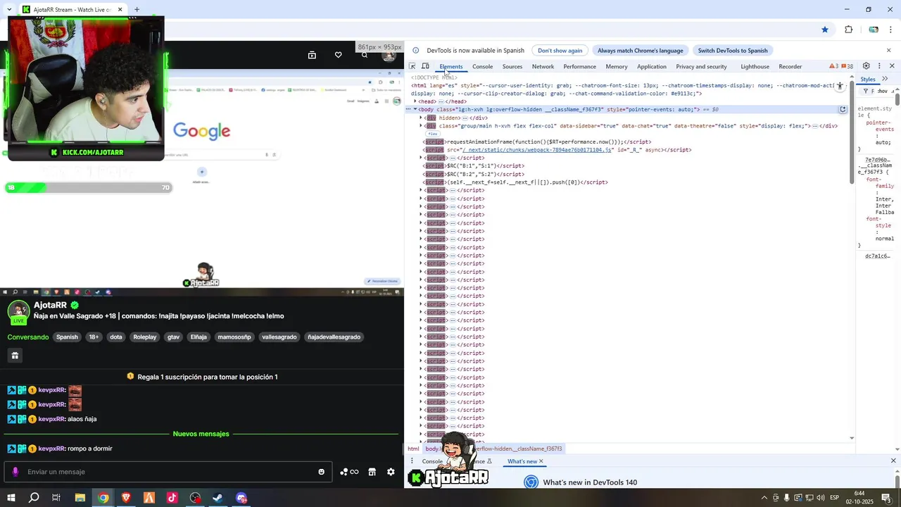Click Don't show again button
This screenshot has width=901, height=507.
tap(560, 51)
